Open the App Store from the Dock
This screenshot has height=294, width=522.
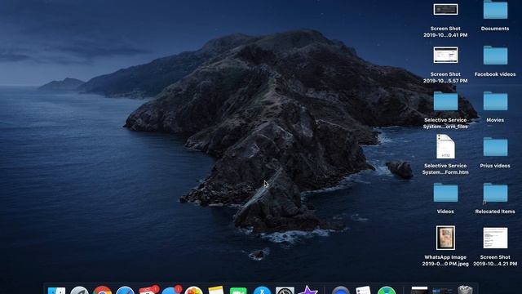point(262,291)
